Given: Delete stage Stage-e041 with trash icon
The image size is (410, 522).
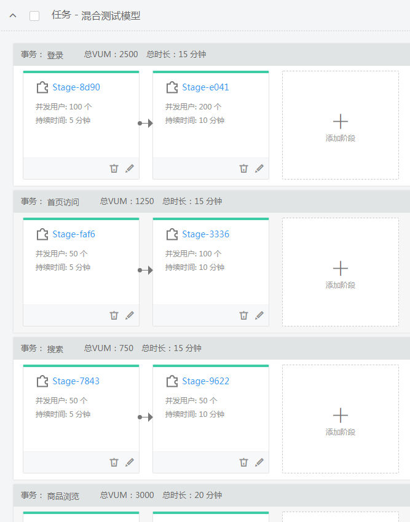Looking at the screenshot, I should 243,168.
